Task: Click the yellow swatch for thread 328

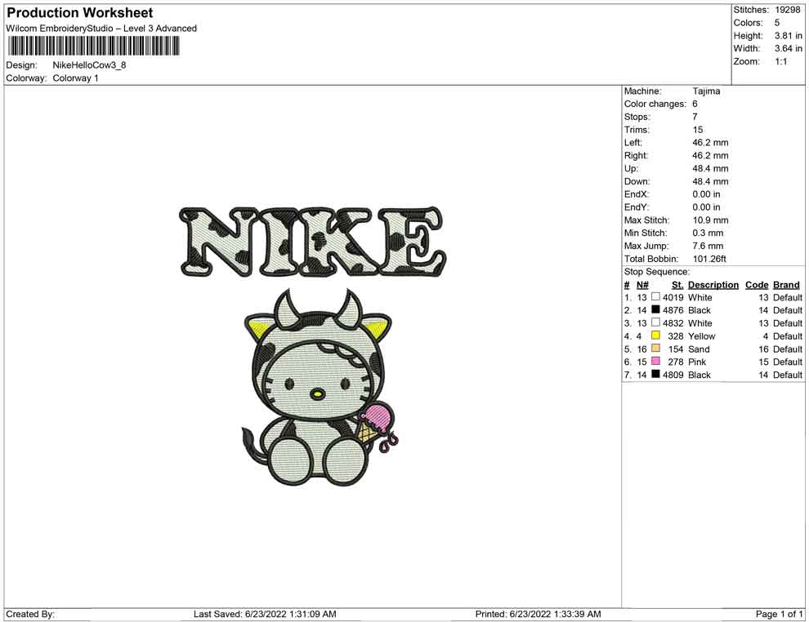Action: tap(655, 335)
